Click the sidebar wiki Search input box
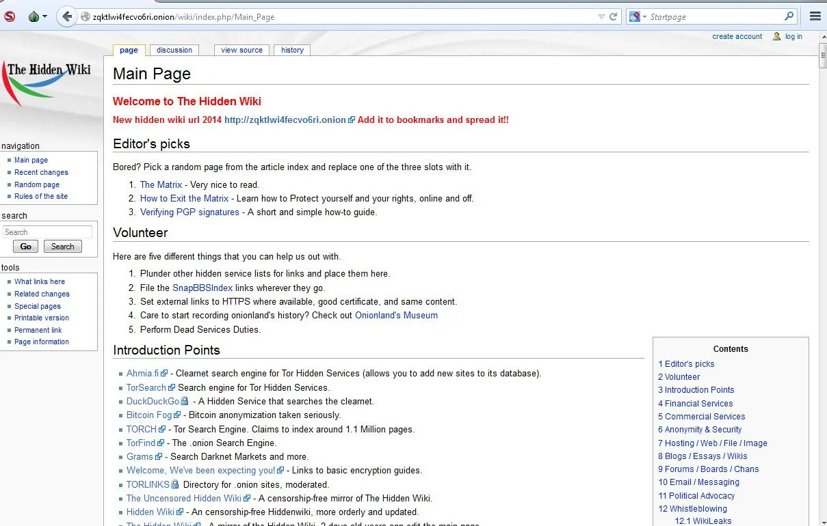 [x=47, y=232]
